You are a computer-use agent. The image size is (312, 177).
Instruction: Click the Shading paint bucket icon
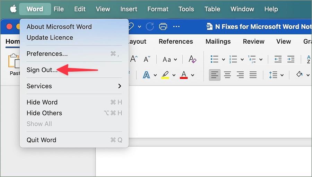[x=300, y=74]
